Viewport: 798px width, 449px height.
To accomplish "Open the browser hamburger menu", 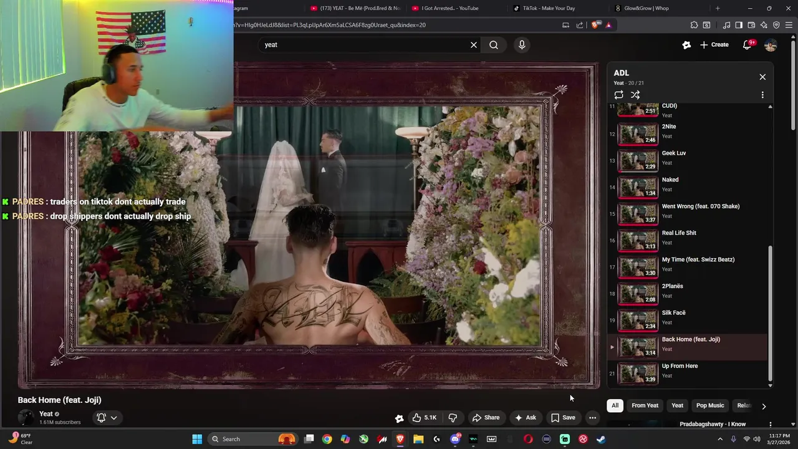I will (x=789, y=25).
